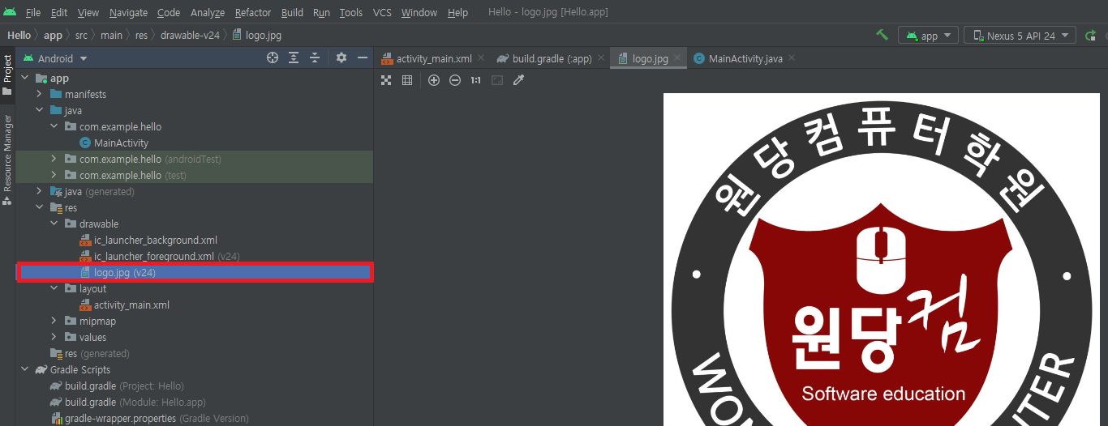
Task: Collapse the layout folder
Action: click(54, 288)
